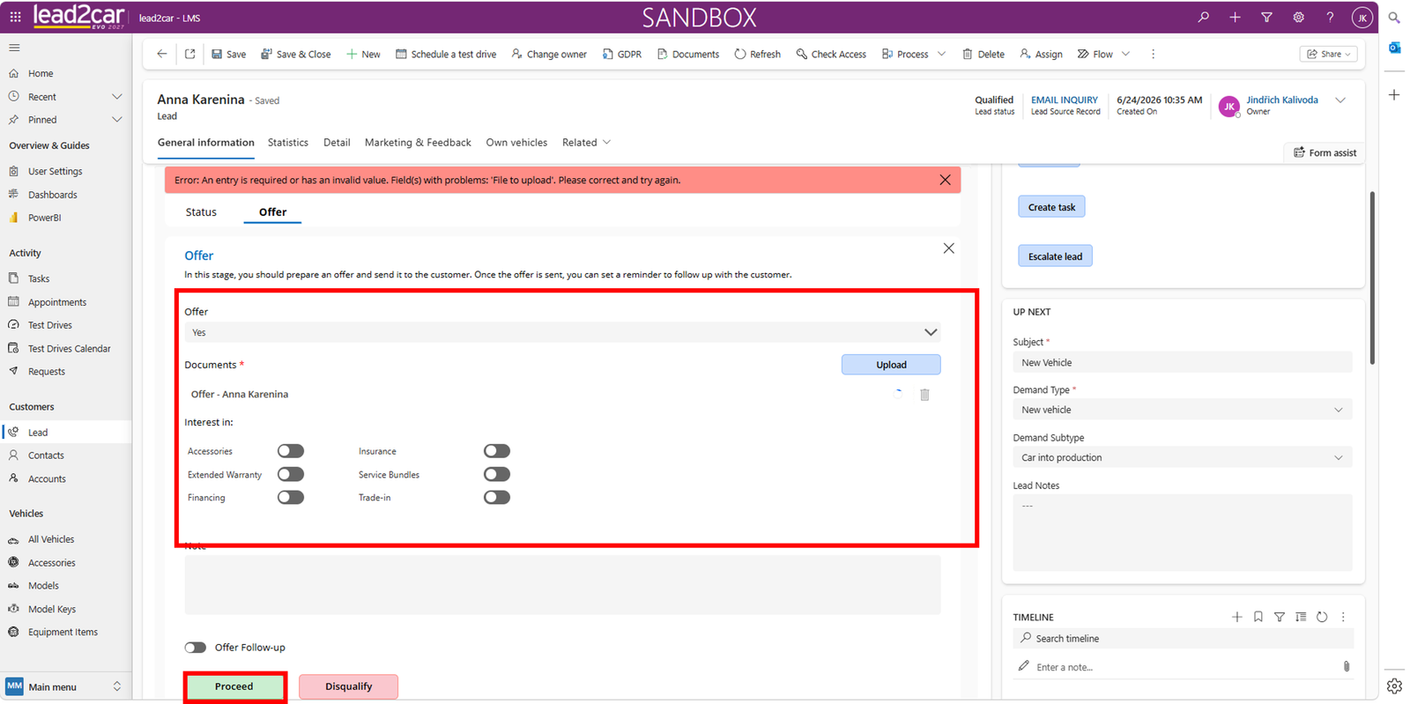Open Test Drives Calendar in sidebar

pos(69,348)
